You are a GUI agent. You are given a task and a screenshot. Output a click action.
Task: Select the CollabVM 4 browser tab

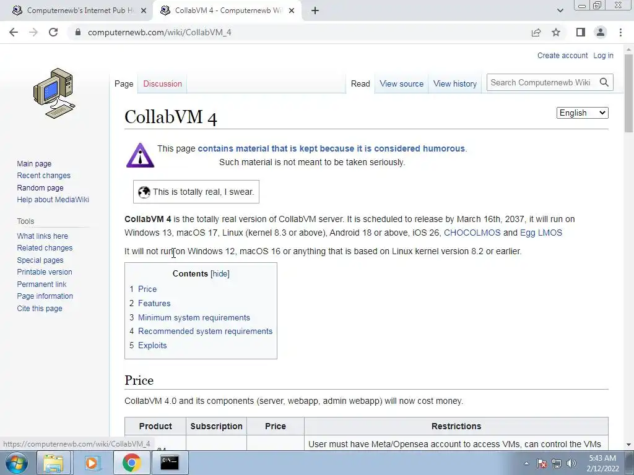tap(228, 11)
